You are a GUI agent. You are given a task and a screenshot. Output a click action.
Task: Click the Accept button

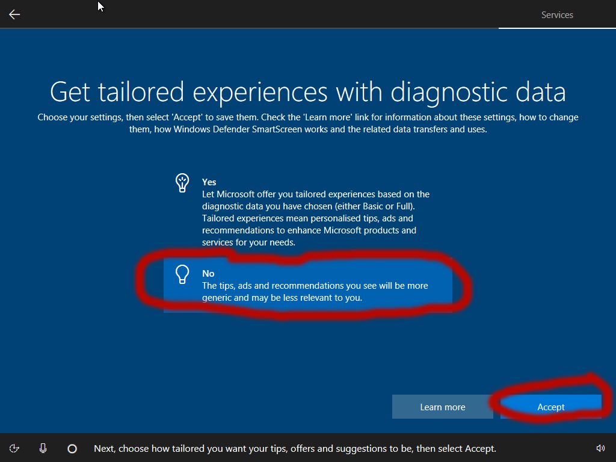[551, 407]
